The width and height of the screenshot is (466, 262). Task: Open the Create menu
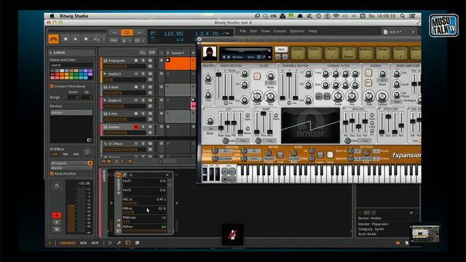(280, 31)
